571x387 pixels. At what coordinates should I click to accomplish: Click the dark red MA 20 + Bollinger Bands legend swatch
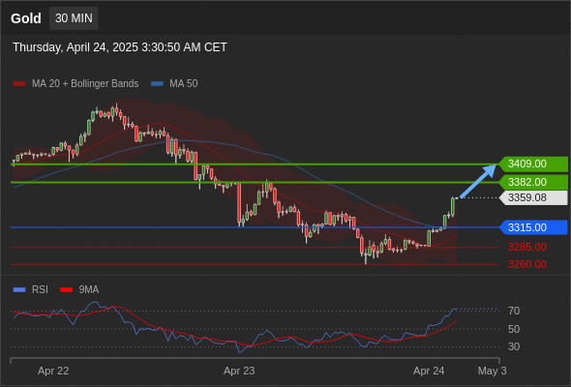pyautogui.click(x=19, y=84)
